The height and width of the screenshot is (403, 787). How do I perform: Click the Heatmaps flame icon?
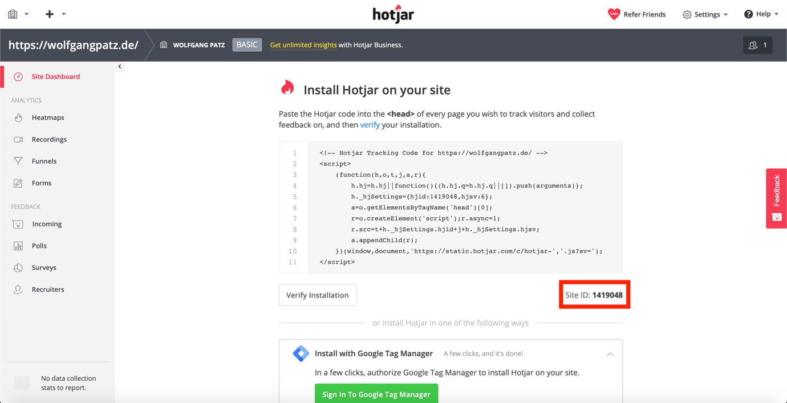[18, 117]
